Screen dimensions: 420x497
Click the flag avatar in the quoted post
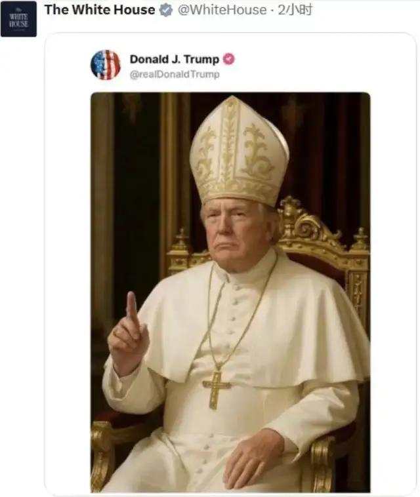pyautogui.click(x=105, y=65)
